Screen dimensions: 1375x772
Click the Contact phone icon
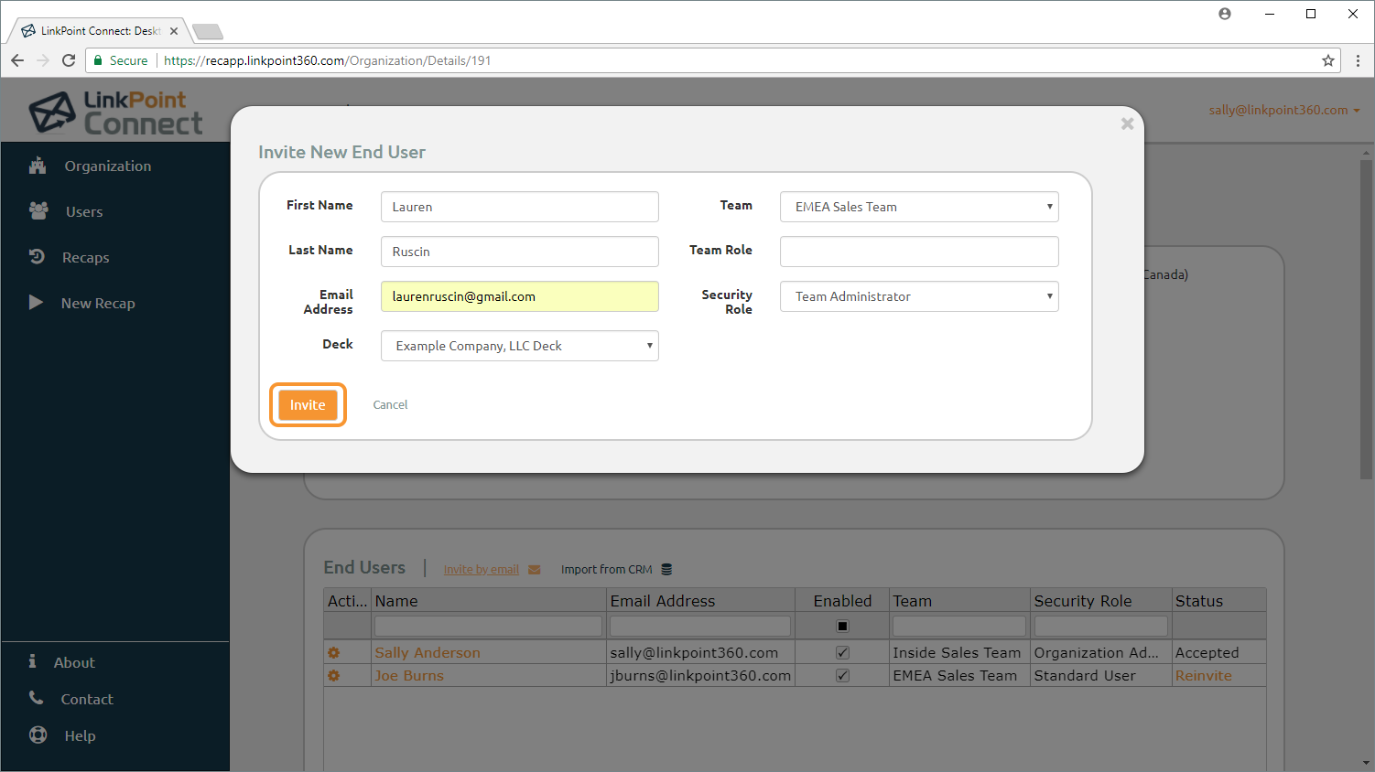(36, 698)
